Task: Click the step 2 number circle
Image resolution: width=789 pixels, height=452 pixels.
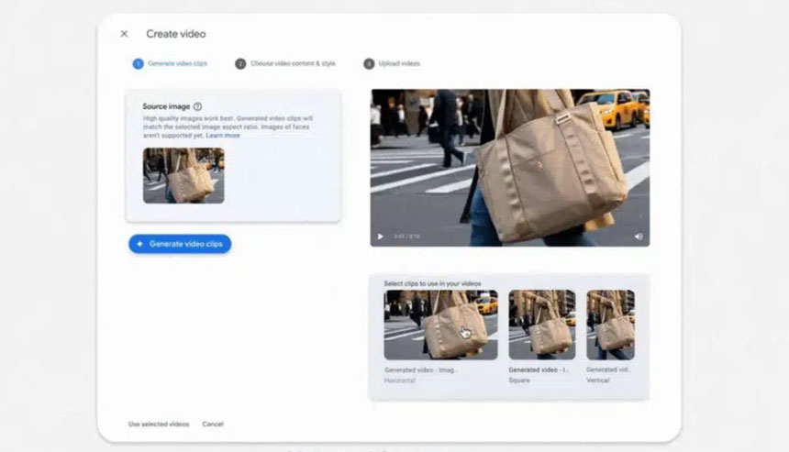Action: pyautogui.click(x=240, y=64)
